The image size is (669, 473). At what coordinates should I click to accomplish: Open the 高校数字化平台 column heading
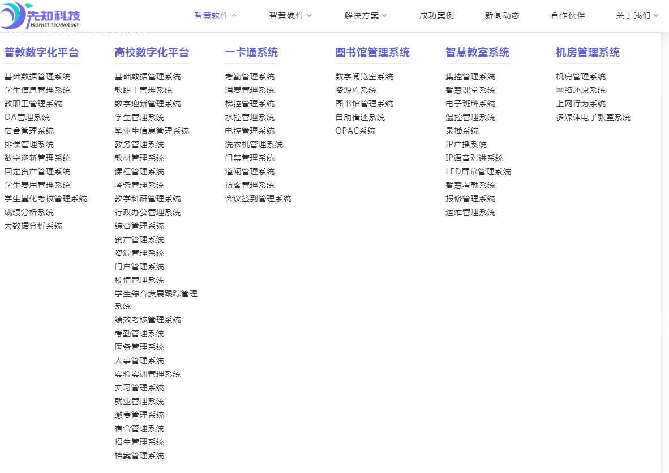152,53
